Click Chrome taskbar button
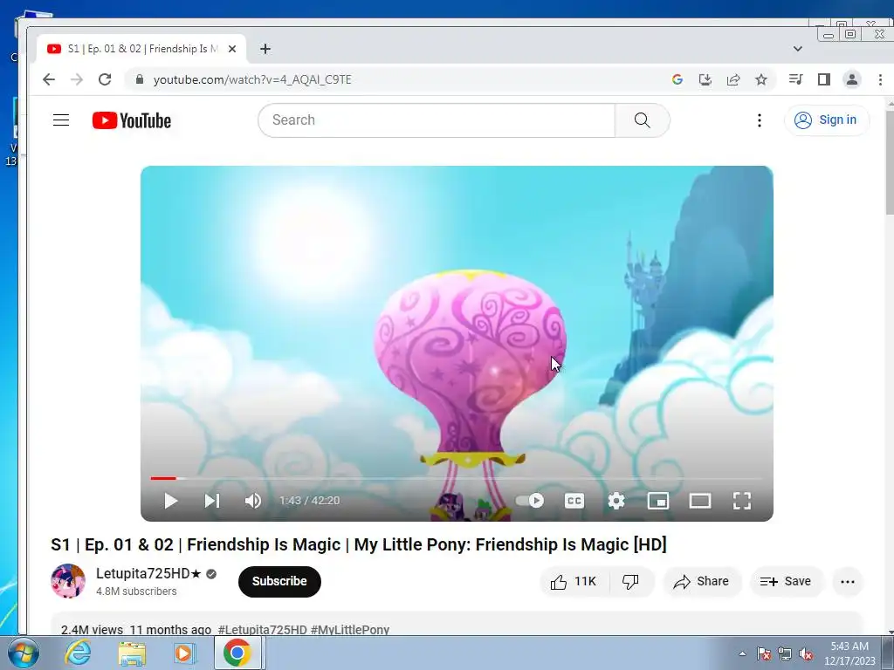This screenshot has height=670, width=894. pyautogui.click(x=237, y=653)
